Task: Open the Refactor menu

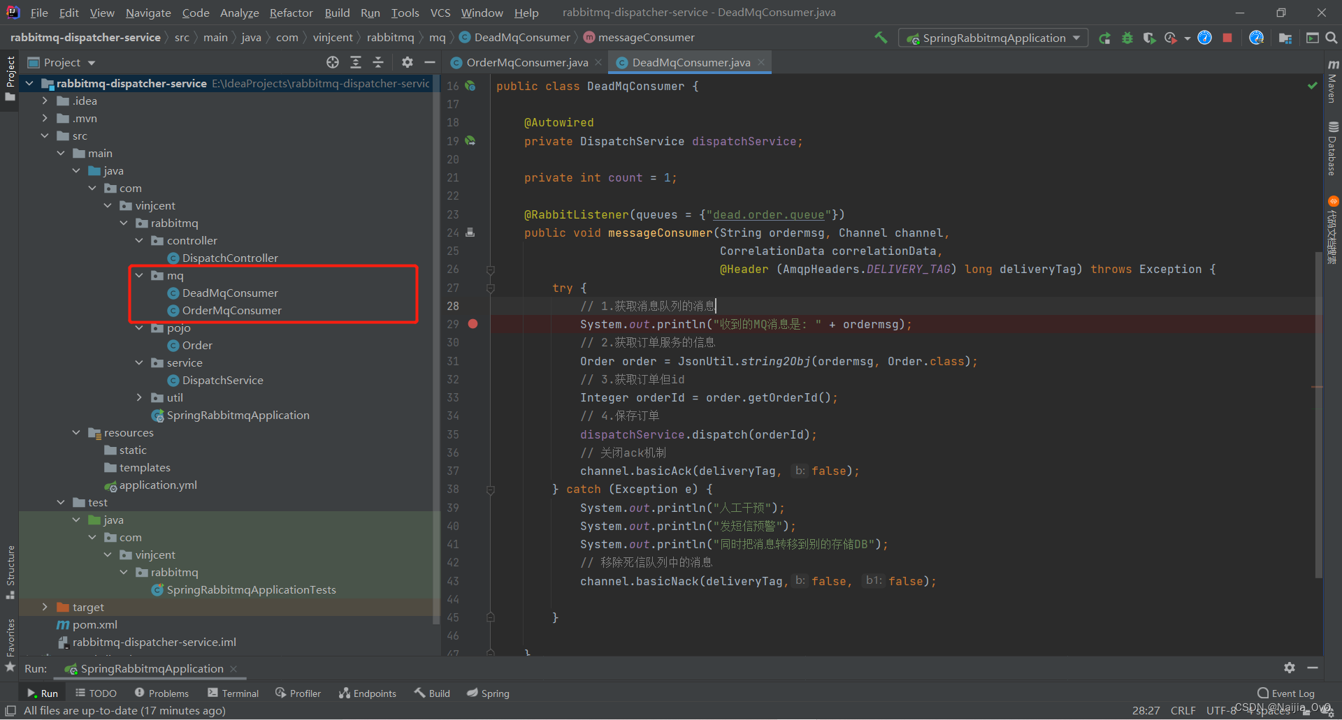Action: pos(291,13)
